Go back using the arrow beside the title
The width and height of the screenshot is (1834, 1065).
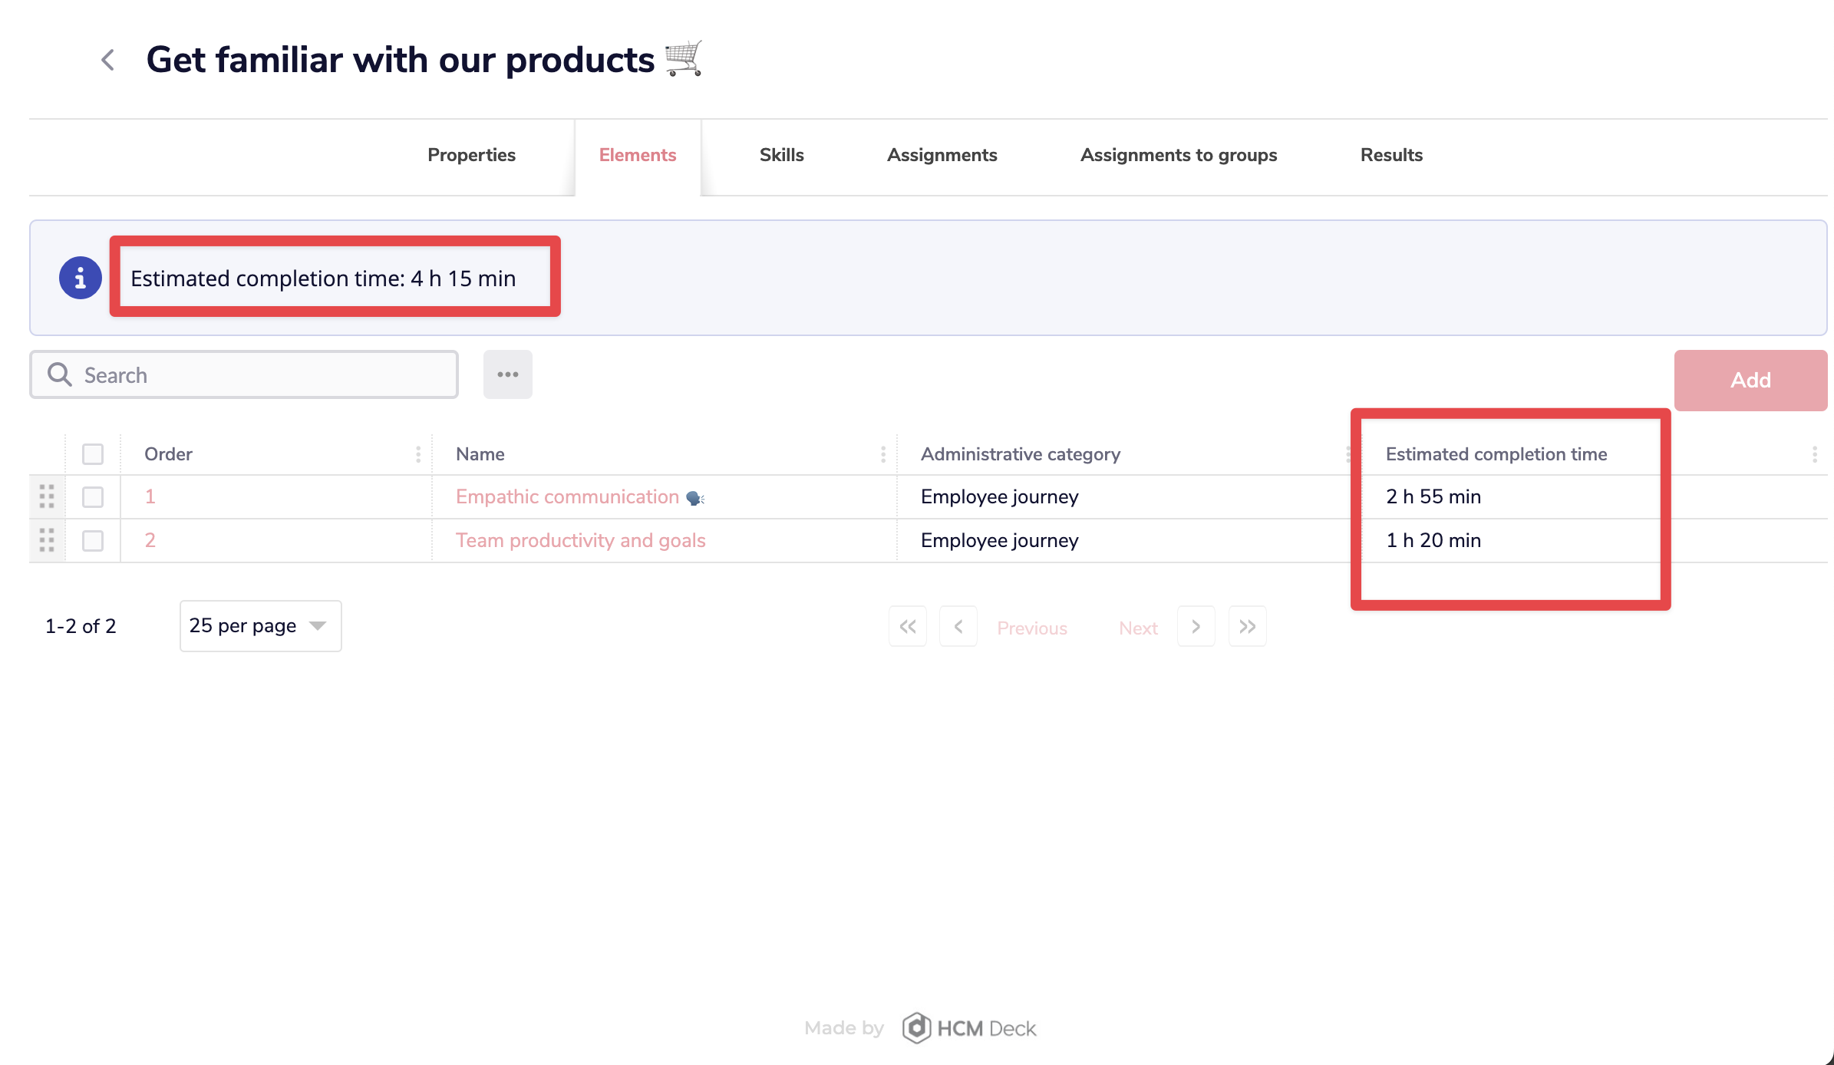pyautogui.click(x=108, y=60)
